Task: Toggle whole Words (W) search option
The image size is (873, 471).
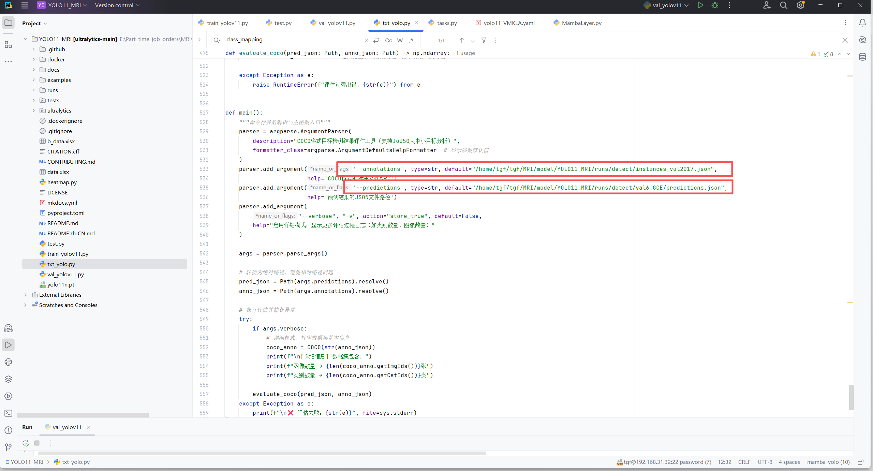Action: tap(400, 40)
